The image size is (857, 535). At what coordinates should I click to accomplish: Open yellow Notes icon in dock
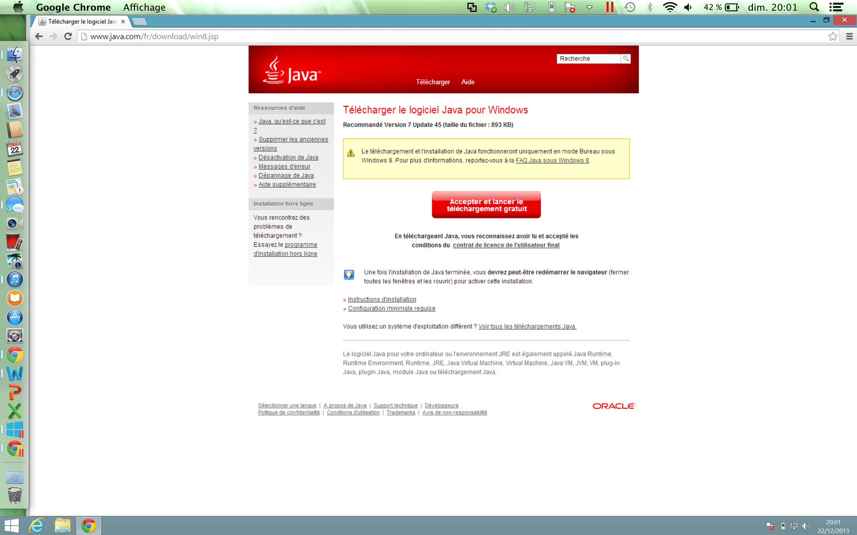click(x=14, y=168)
